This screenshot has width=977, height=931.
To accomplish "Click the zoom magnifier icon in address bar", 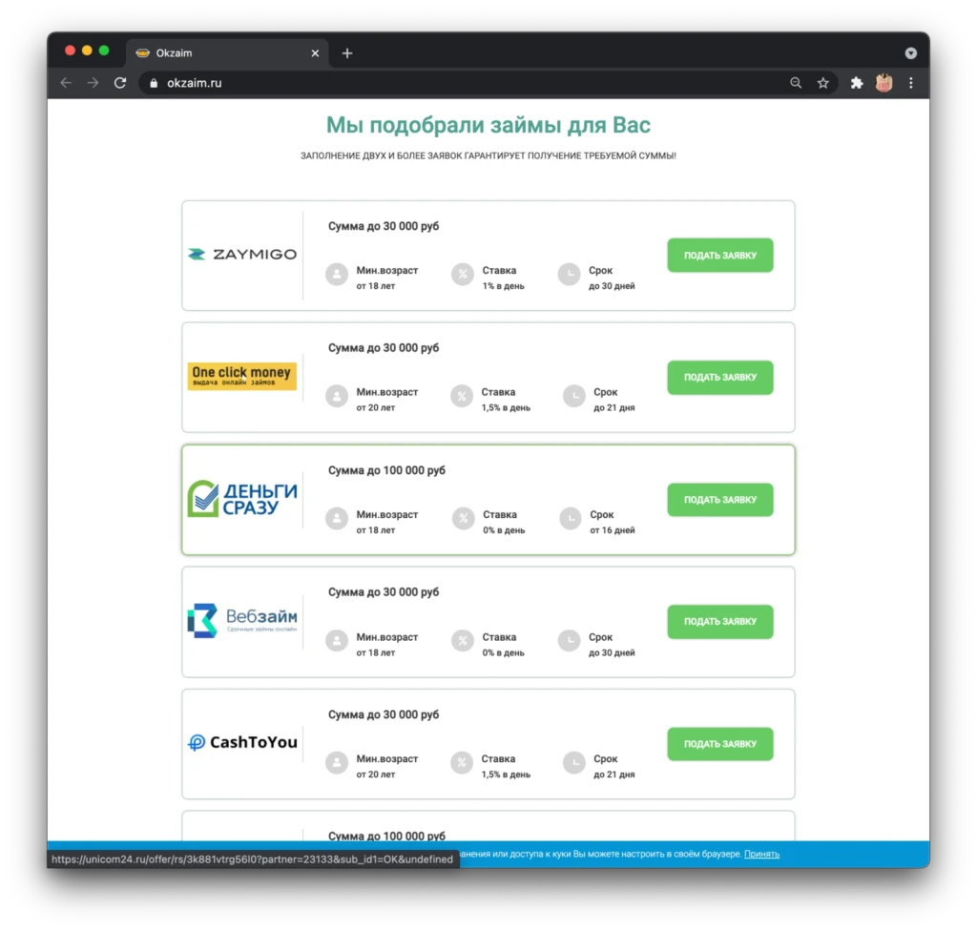I will 796,83.
